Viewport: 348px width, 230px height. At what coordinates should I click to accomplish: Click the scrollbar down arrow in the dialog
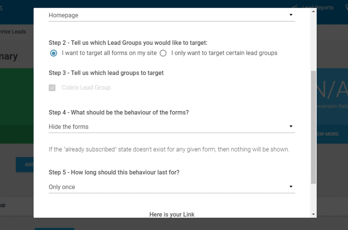(313, 214)
